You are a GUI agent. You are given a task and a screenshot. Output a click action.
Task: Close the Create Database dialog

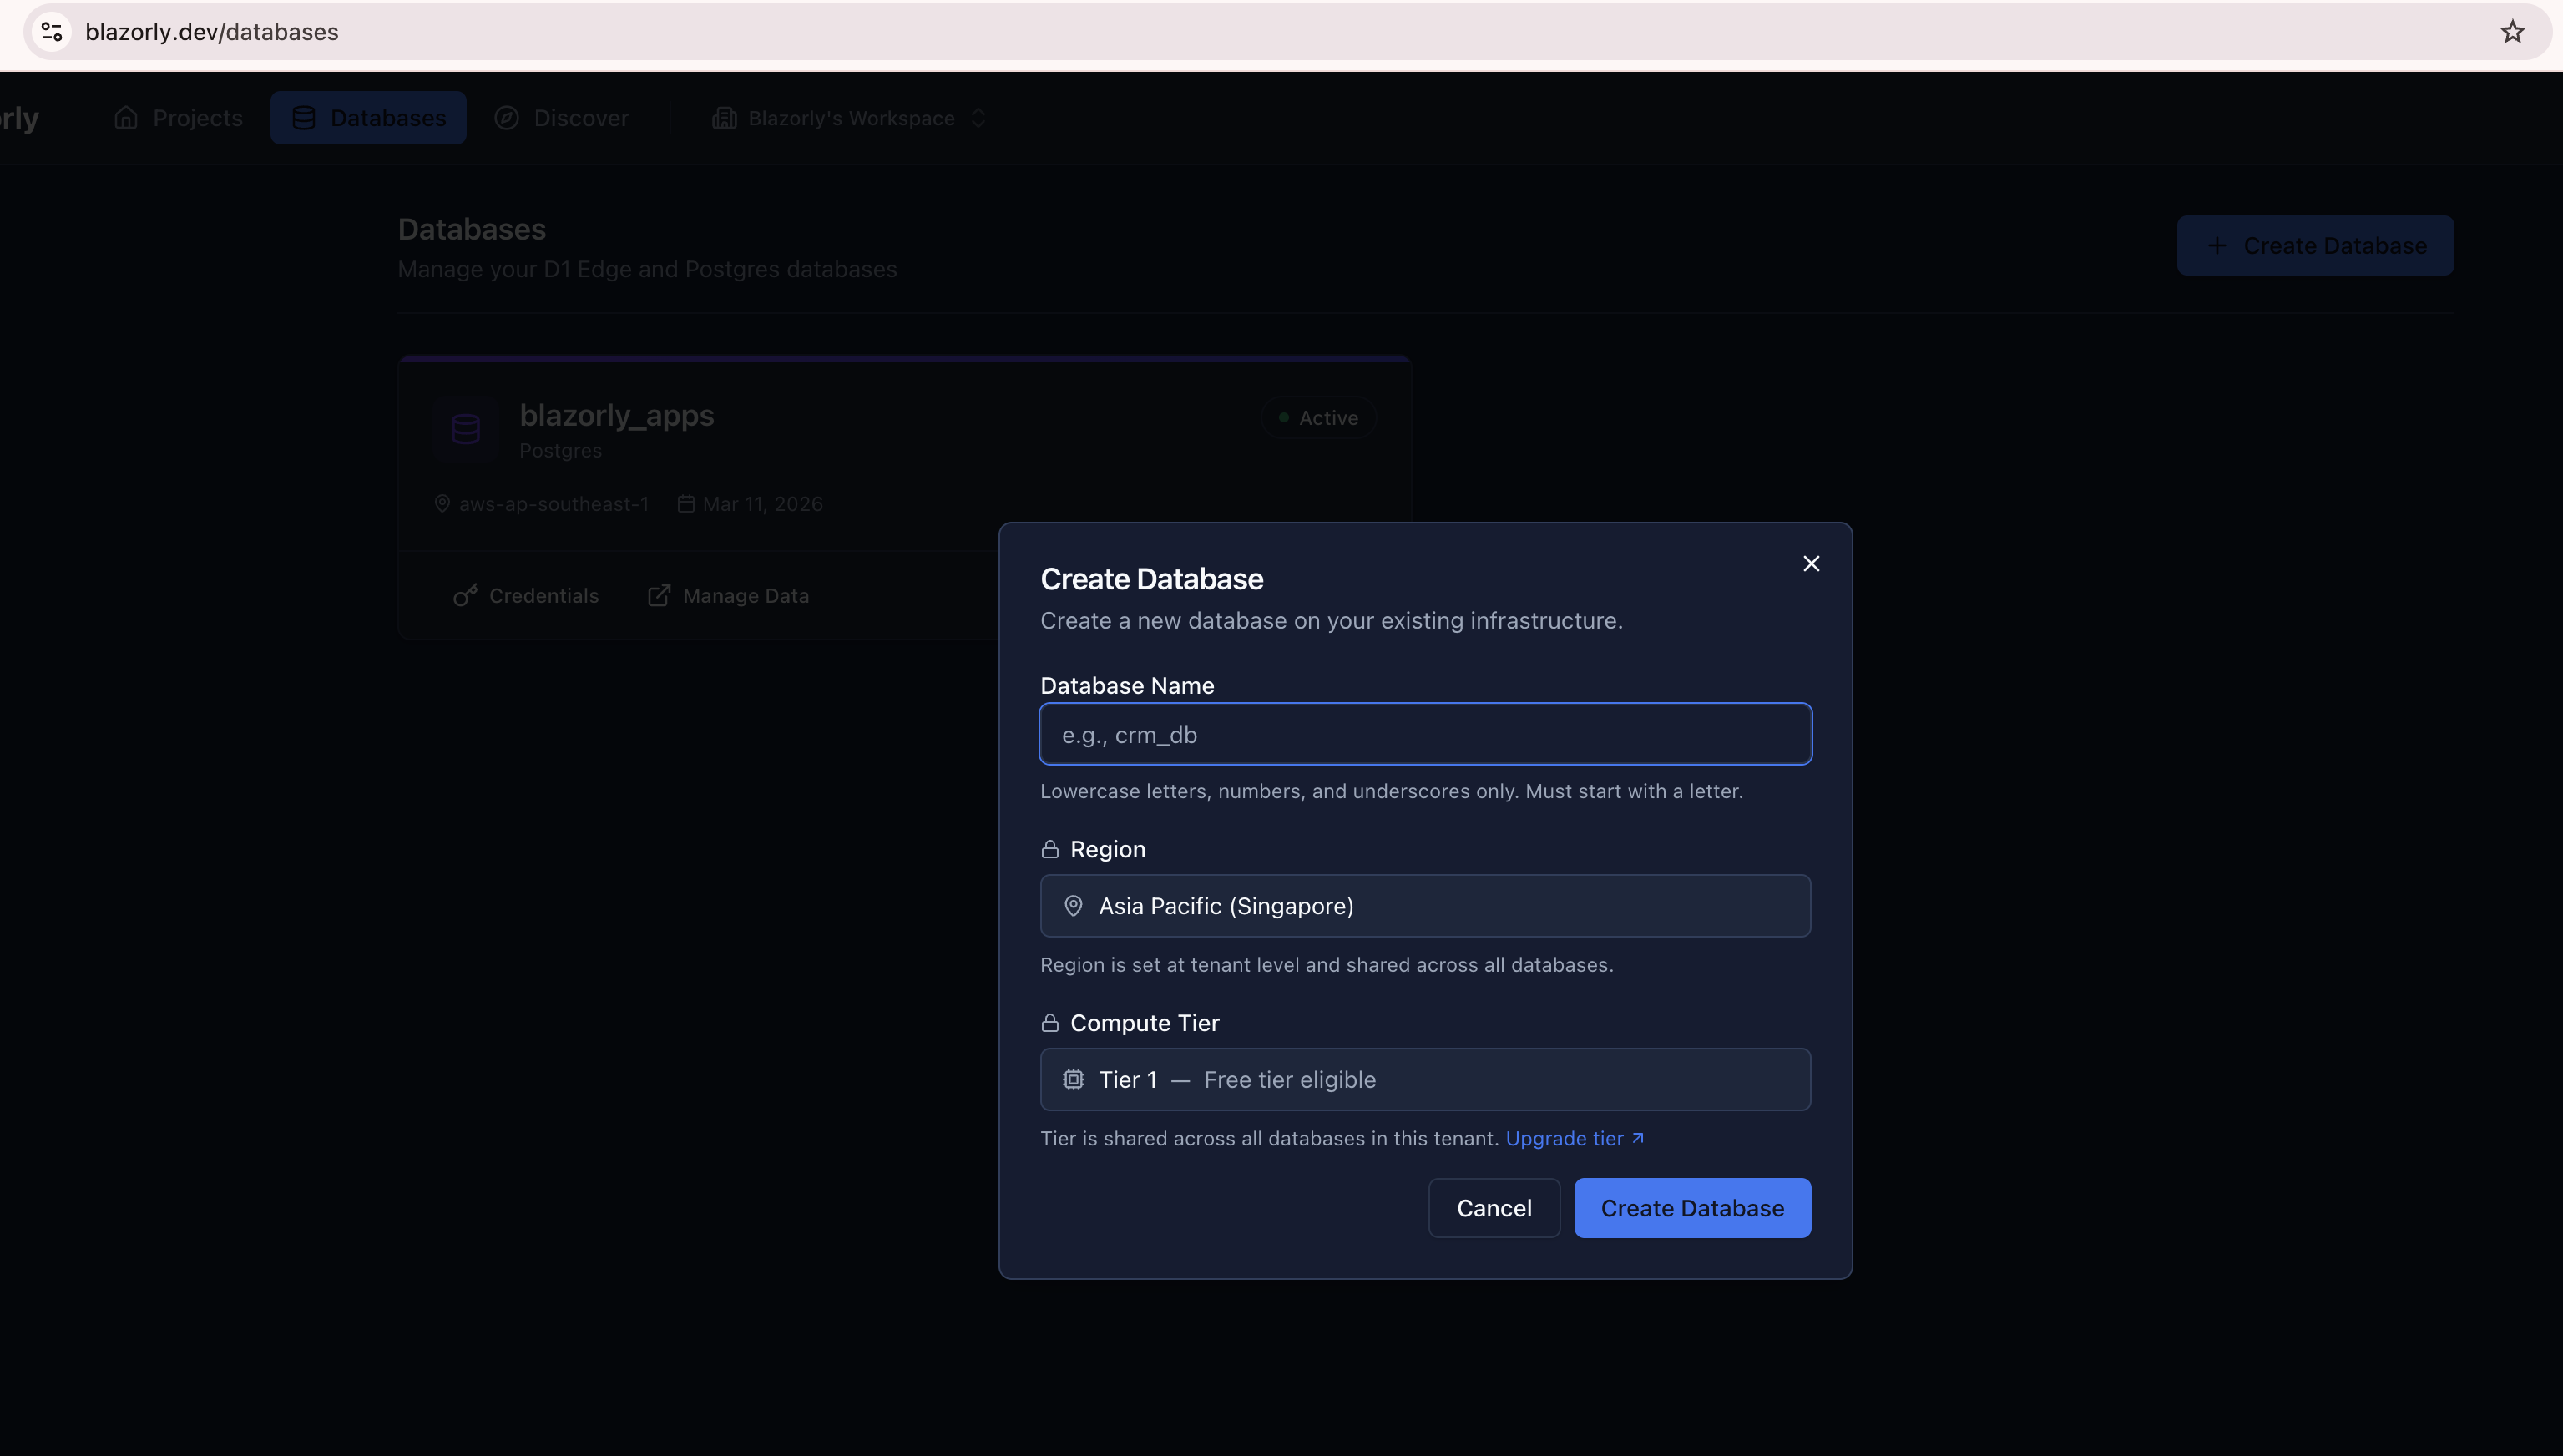coord(1810,564)
